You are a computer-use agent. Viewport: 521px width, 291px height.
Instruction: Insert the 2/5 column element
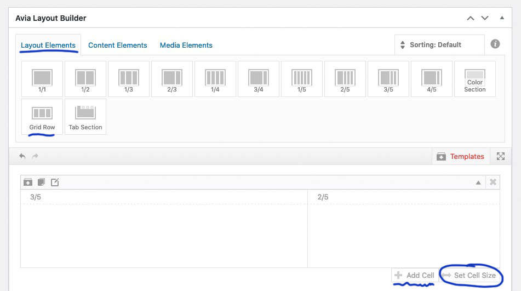pyautogui.click(x=345, y=79)
